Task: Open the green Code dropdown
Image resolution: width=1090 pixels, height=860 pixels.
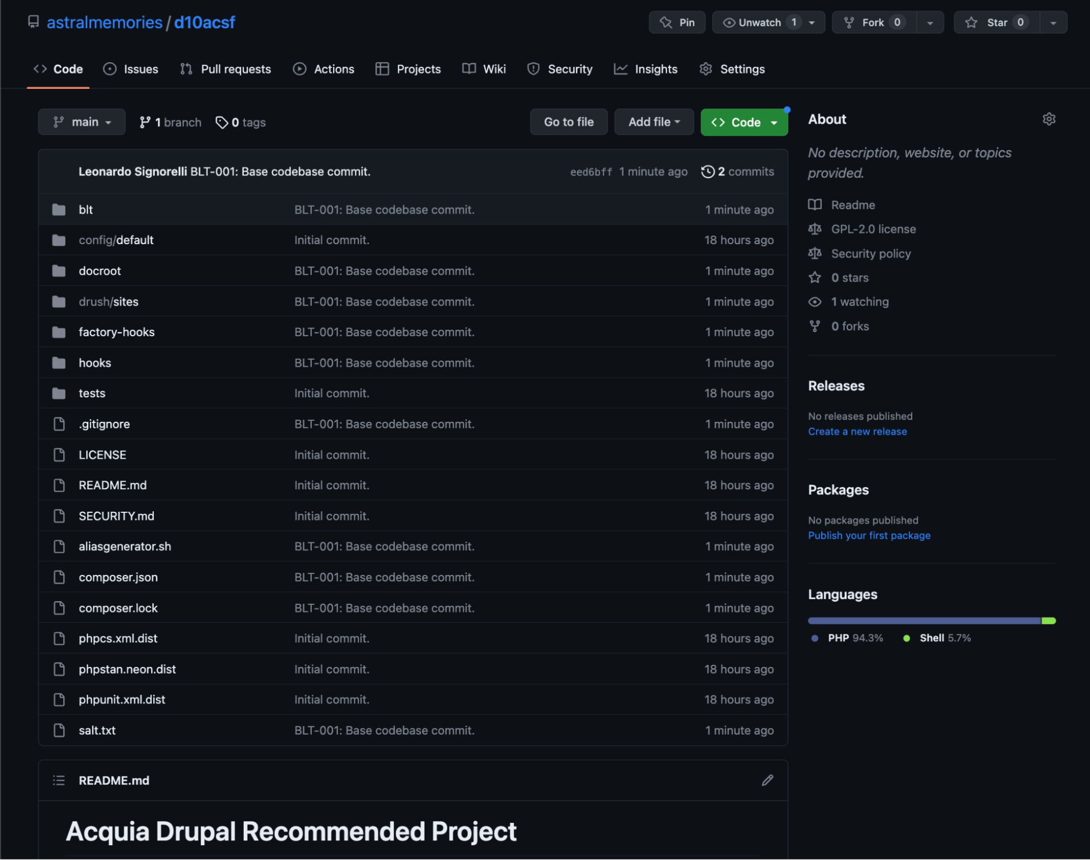Action: coord(744,122)
